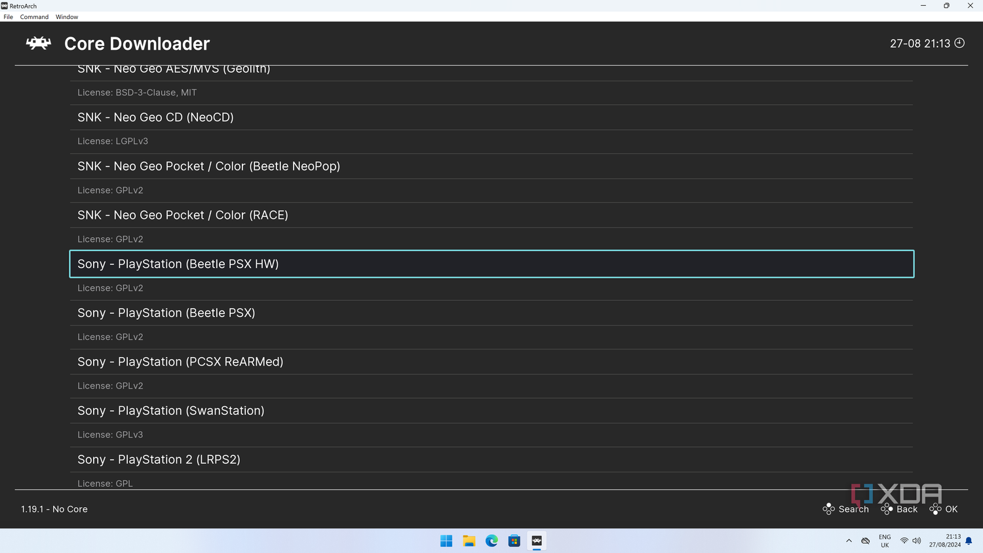Open the Command menu

click(34, 17)
